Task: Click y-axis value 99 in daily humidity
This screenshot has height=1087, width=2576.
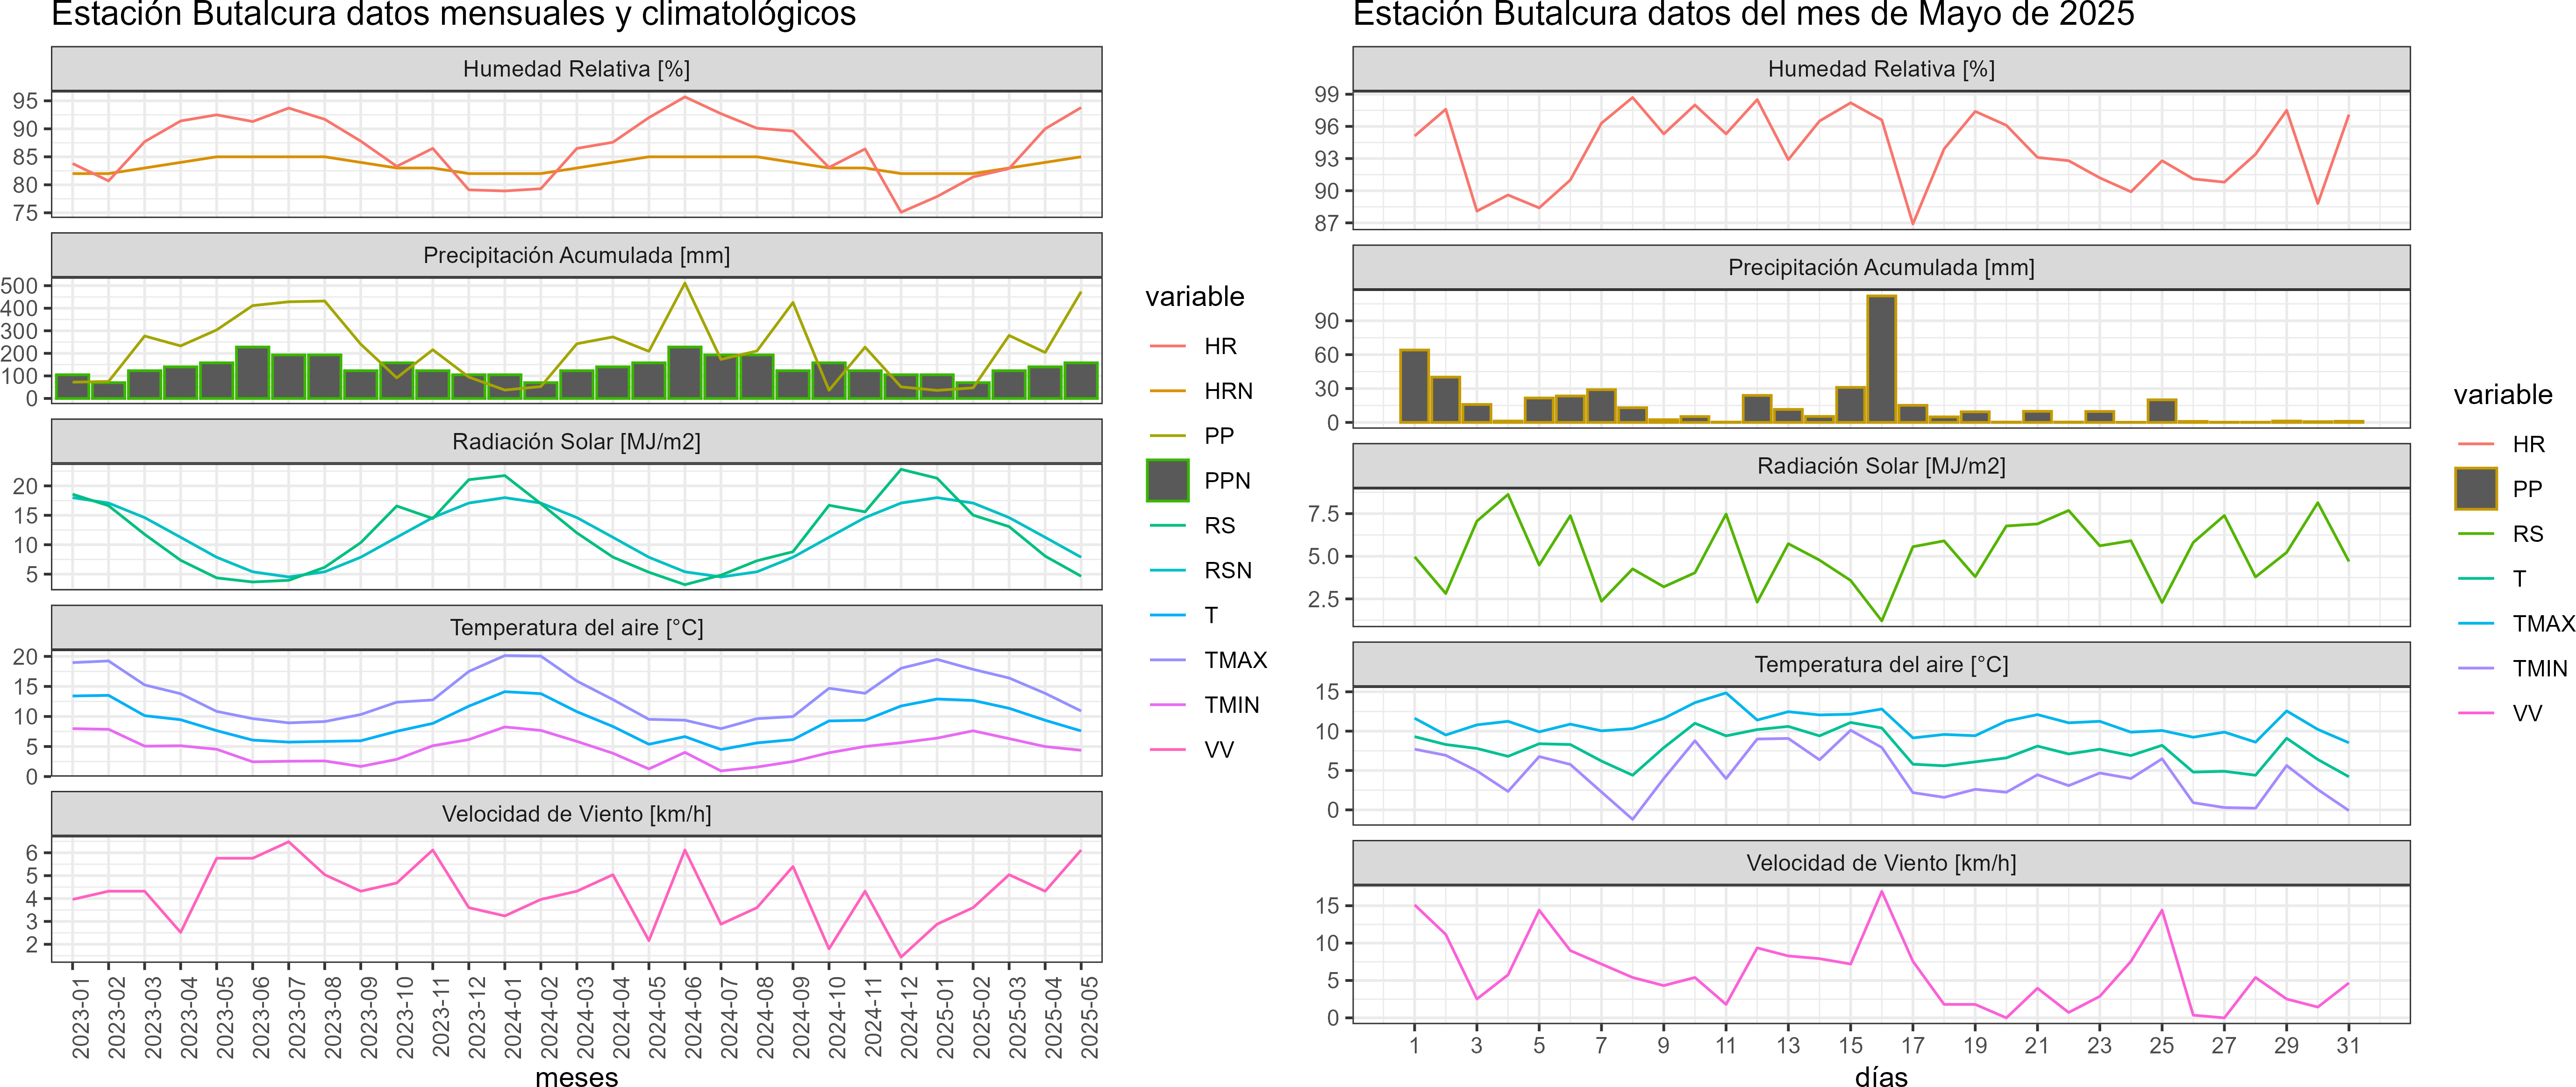Action: (x=1326, y=94)
